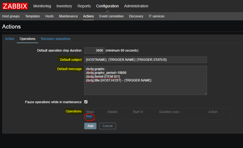
Task: Switch to the Recovery operations tab
Action: (x=56, y=39)
